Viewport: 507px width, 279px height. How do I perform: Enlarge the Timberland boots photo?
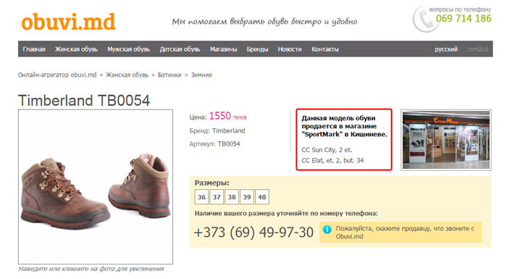[96, 187]
